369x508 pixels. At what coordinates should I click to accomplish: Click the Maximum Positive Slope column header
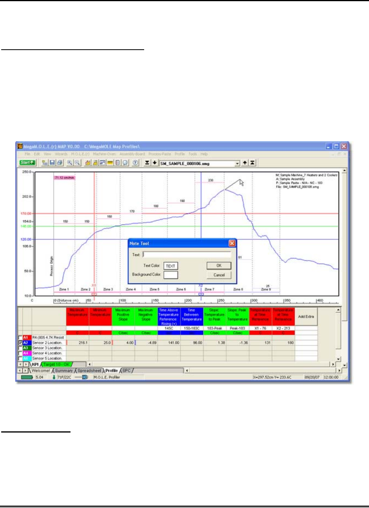pyautogui.click(x=123, y=317)
